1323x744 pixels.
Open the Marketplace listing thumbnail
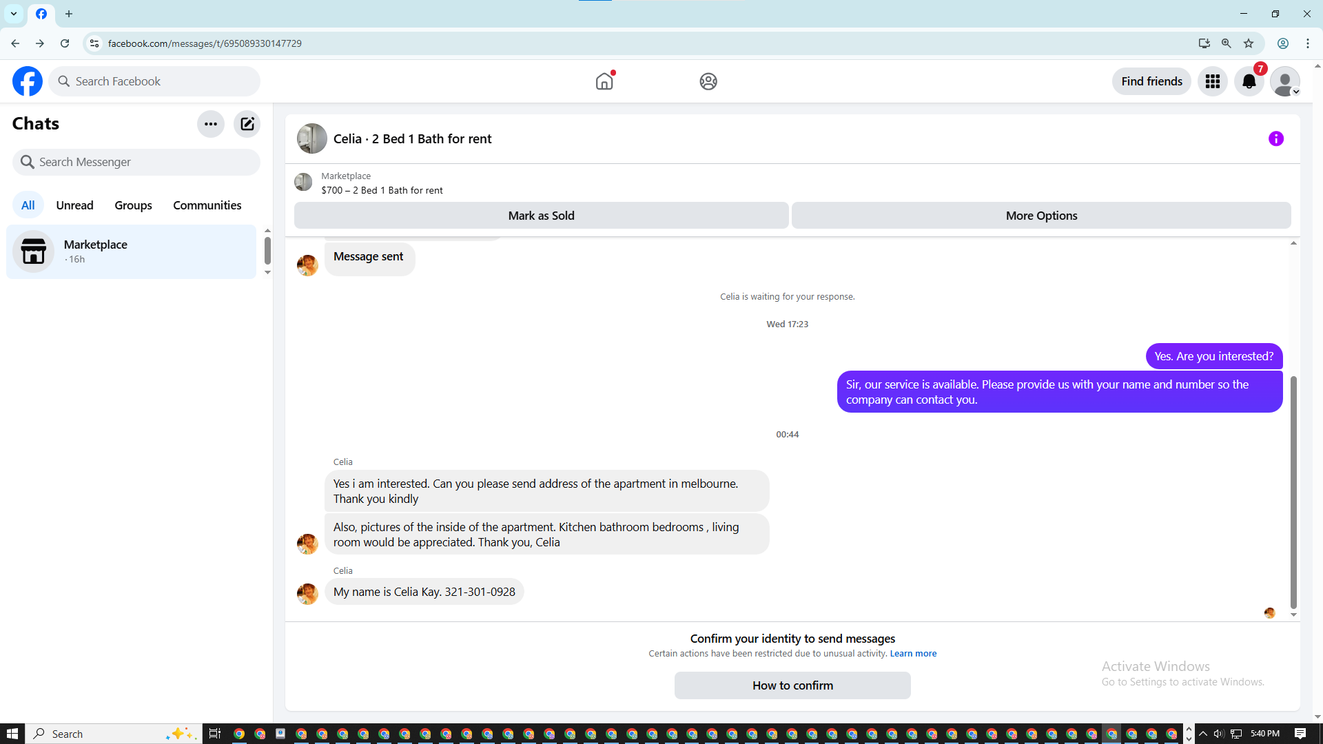tap(303, 182)
